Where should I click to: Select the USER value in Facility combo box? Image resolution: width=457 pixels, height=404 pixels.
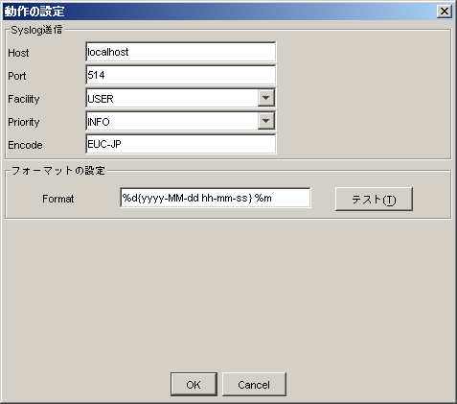[171, 99]
